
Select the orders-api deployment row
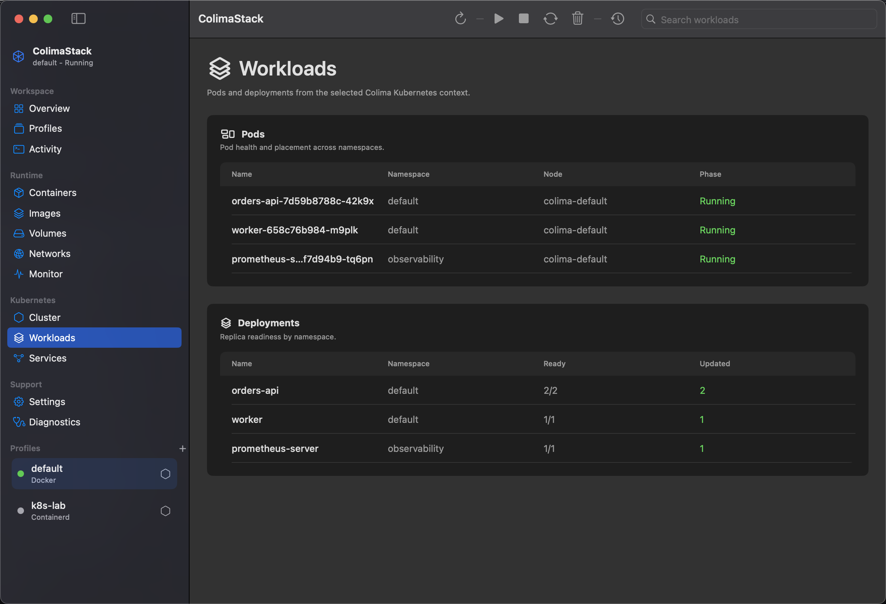(537, 390)
